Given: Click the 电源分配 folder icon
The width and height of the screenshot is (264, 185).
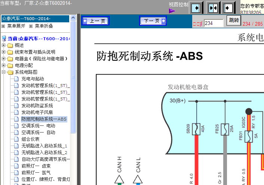Looking at the screenshot, I should click(10, 66).
